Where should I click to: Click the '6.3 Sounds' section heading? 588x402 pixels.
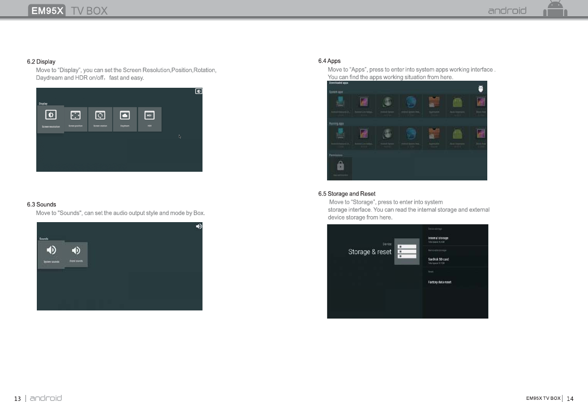tap(41, 204)
